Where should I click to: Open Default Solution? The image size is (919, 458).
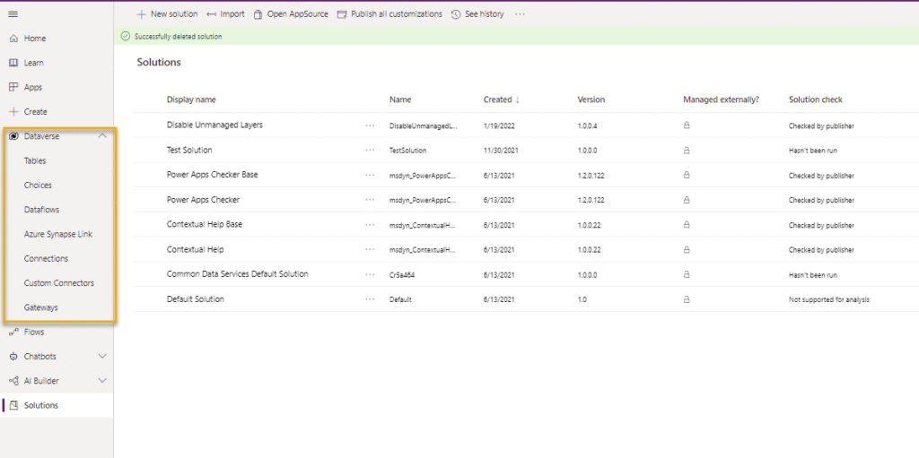click(195, 299)
